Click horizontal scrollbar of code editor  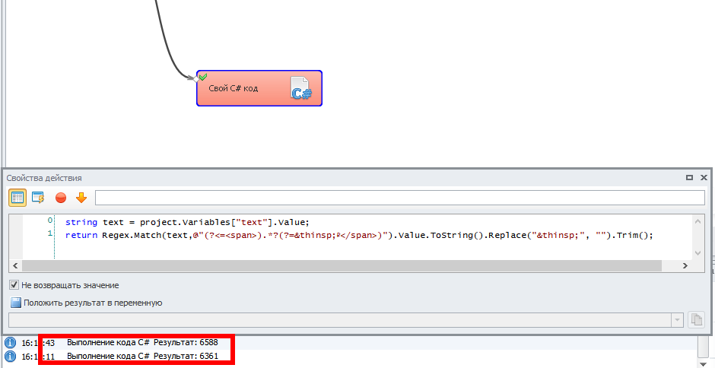pyautogui.click(x=342, y=265)
